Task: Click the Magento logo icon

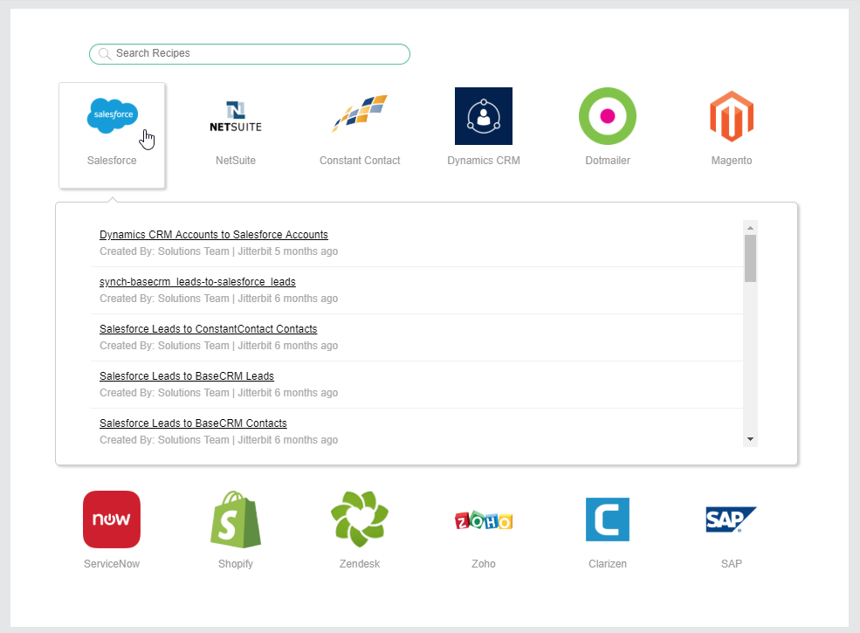Action: tap(732, 116)
